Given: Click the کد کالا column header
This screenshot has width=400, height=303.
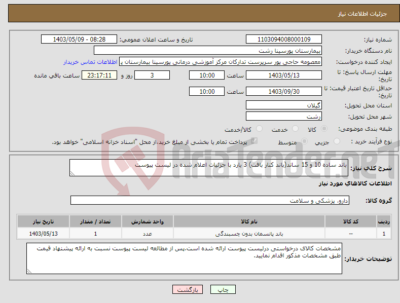Looking at the screenshot, I should [351, 221].
